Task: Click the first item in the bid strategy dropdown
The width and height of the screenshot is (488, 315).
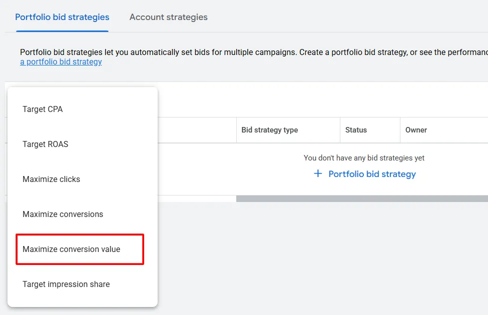Action: [x=42, y=109]
